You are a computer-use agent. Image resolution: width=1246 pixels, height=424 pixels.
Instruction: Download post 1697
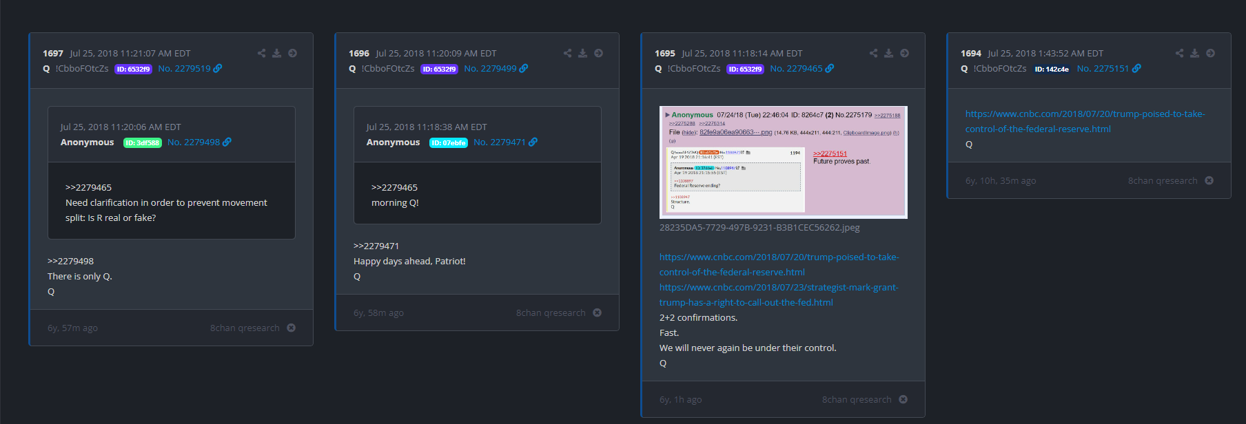(276, 53)
